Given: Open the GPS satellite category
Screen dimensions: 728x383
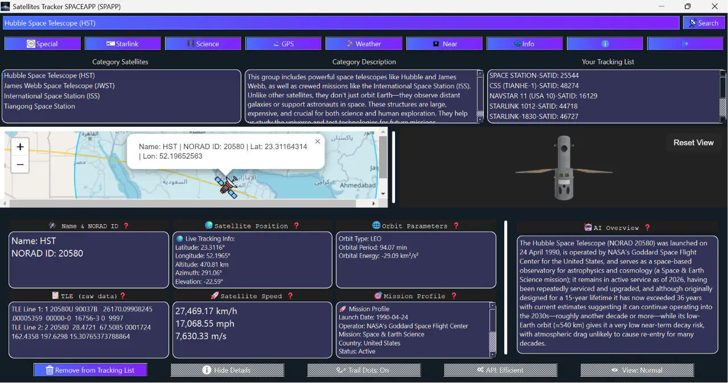Looking at the screenshot, I should tap(283, 44).
